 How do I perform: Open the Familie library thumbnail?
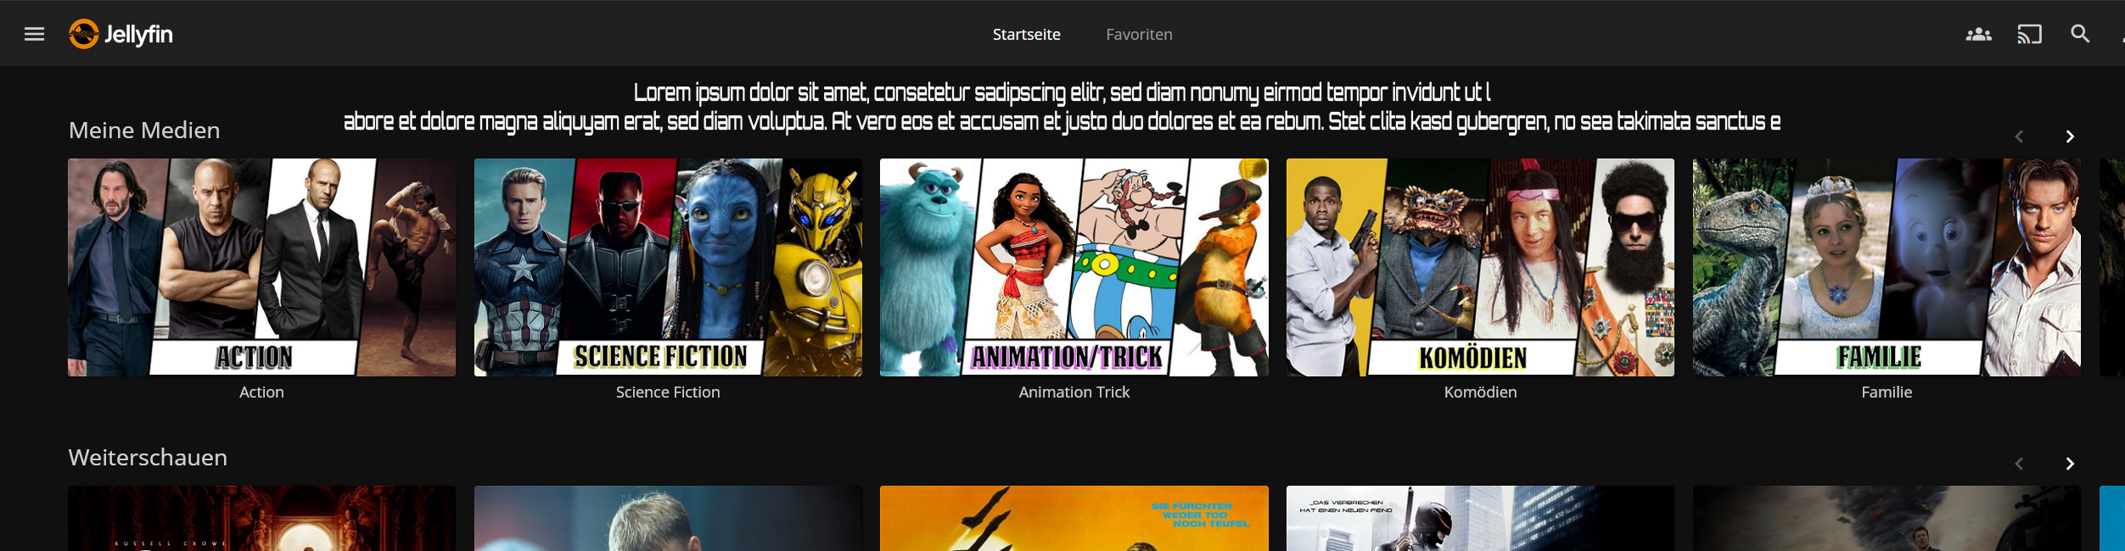(1887, 267)
